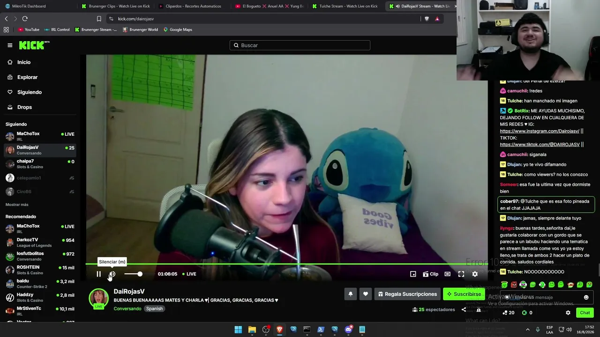Viewport: 600px width, 337px height.
Task: Open MrStivenTc recommended channel
Action: pyautogui.click(x=40, y=311)
